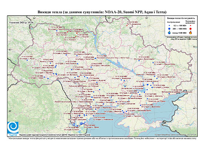Screen dimensions: 204x144
Task: Click the orange flame icon in the legend
Action: coord(190,32)
